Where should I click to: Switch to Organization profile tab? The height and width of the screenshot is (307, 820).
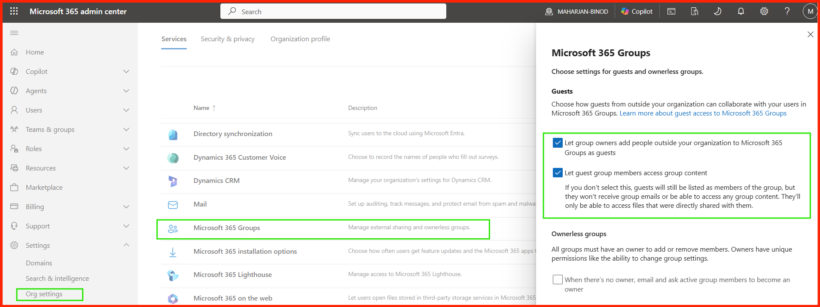click(x=300, y=39)
